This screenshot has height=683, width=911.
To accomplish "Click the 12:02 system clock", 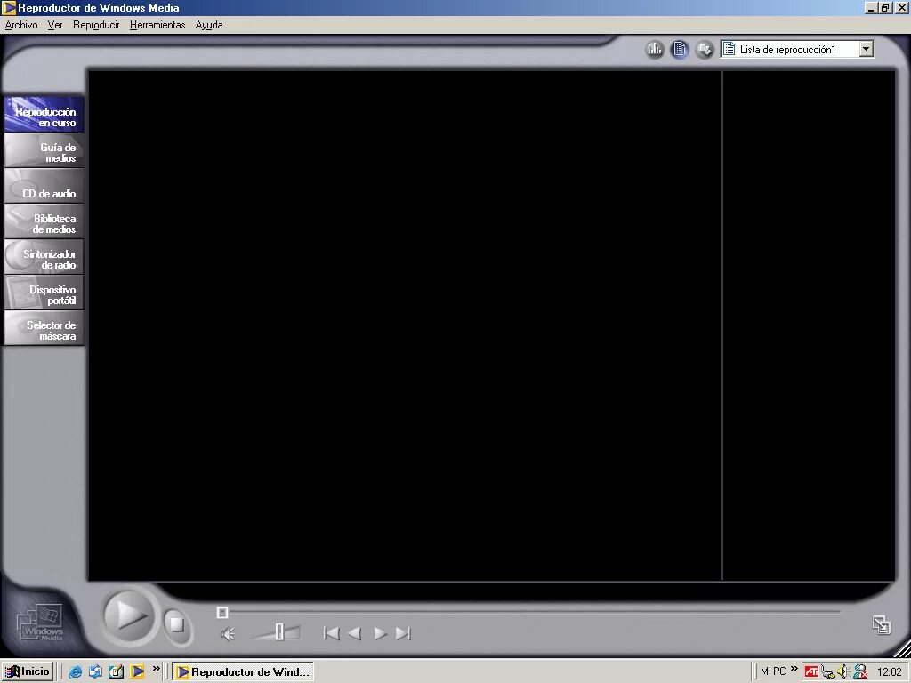I will [x=889, y=672].
